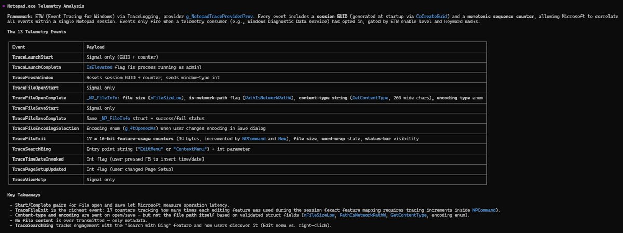The width and height of the screenshot is (623, 233).
Task: Select TraceFileExit cell in the table
Action: pos(46,138)
